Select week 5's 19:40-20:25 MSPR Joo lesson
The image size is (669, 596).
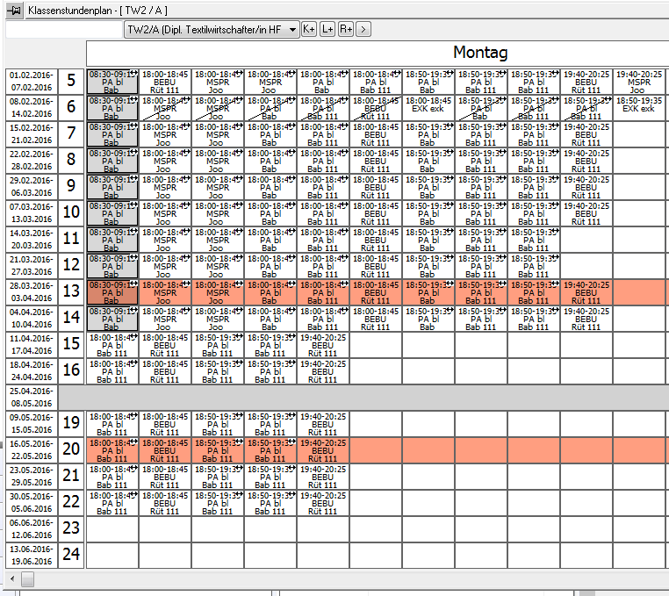(x=638, y=82)
